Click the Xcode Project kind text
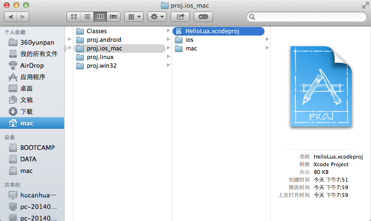The image size is (371, 221). (x=331, y=164)
